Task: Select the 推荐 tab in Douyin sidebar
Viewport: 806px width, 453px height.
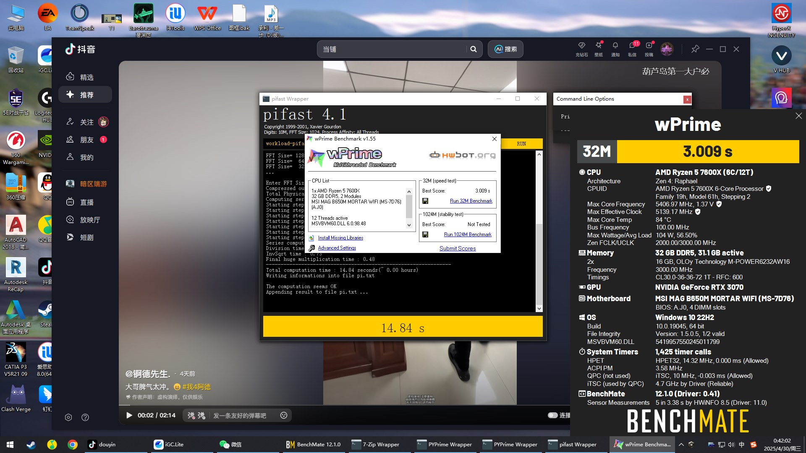Action: point(85,95)
